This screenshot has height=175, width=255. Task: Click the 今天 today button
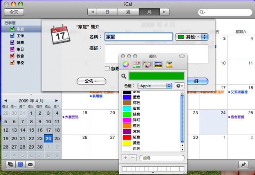pos(14,12)
